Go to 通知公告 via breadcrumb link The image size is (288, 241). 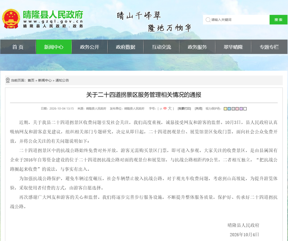click(x=62, y=80)
